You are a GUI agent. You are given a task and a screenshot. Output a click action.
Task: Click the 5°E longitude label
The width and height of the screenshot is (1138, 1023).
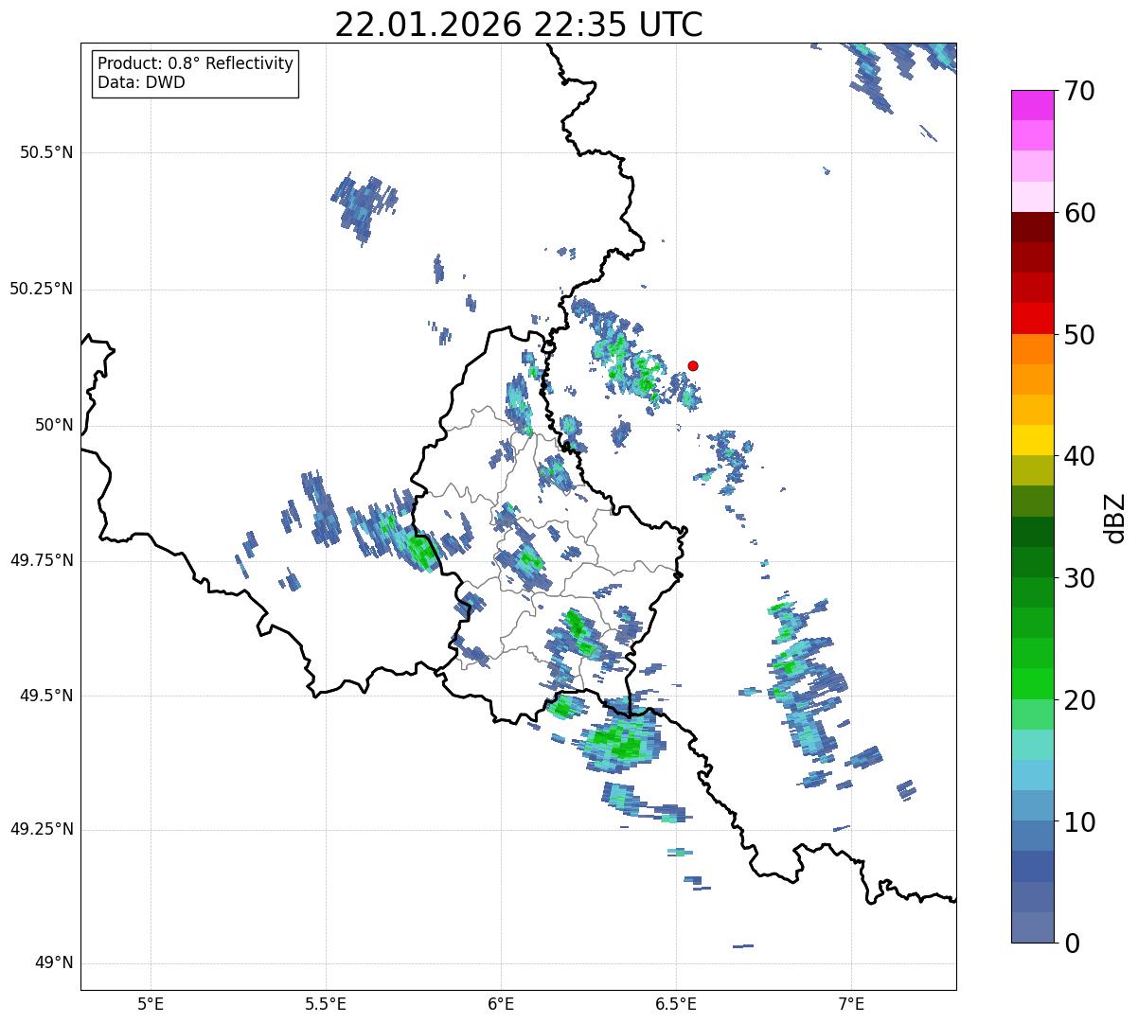pos(151,1002)
